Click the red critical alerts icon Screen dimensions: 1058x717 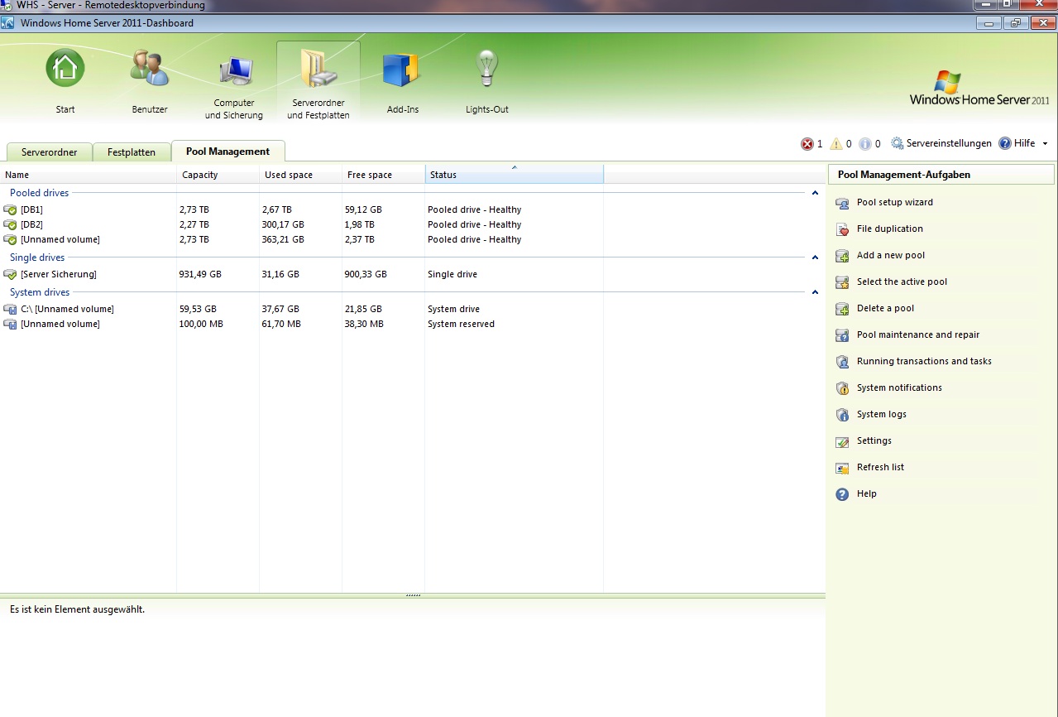pyautogui.click(x=807, y=144)
